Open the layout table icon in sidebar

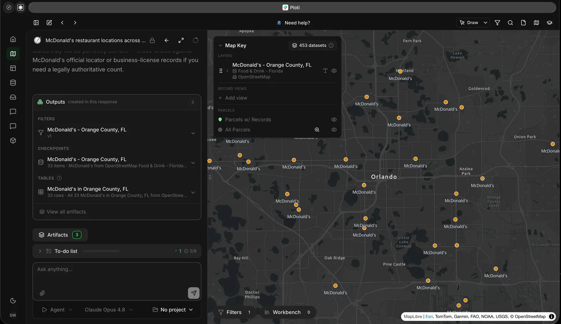coord(13,68)
